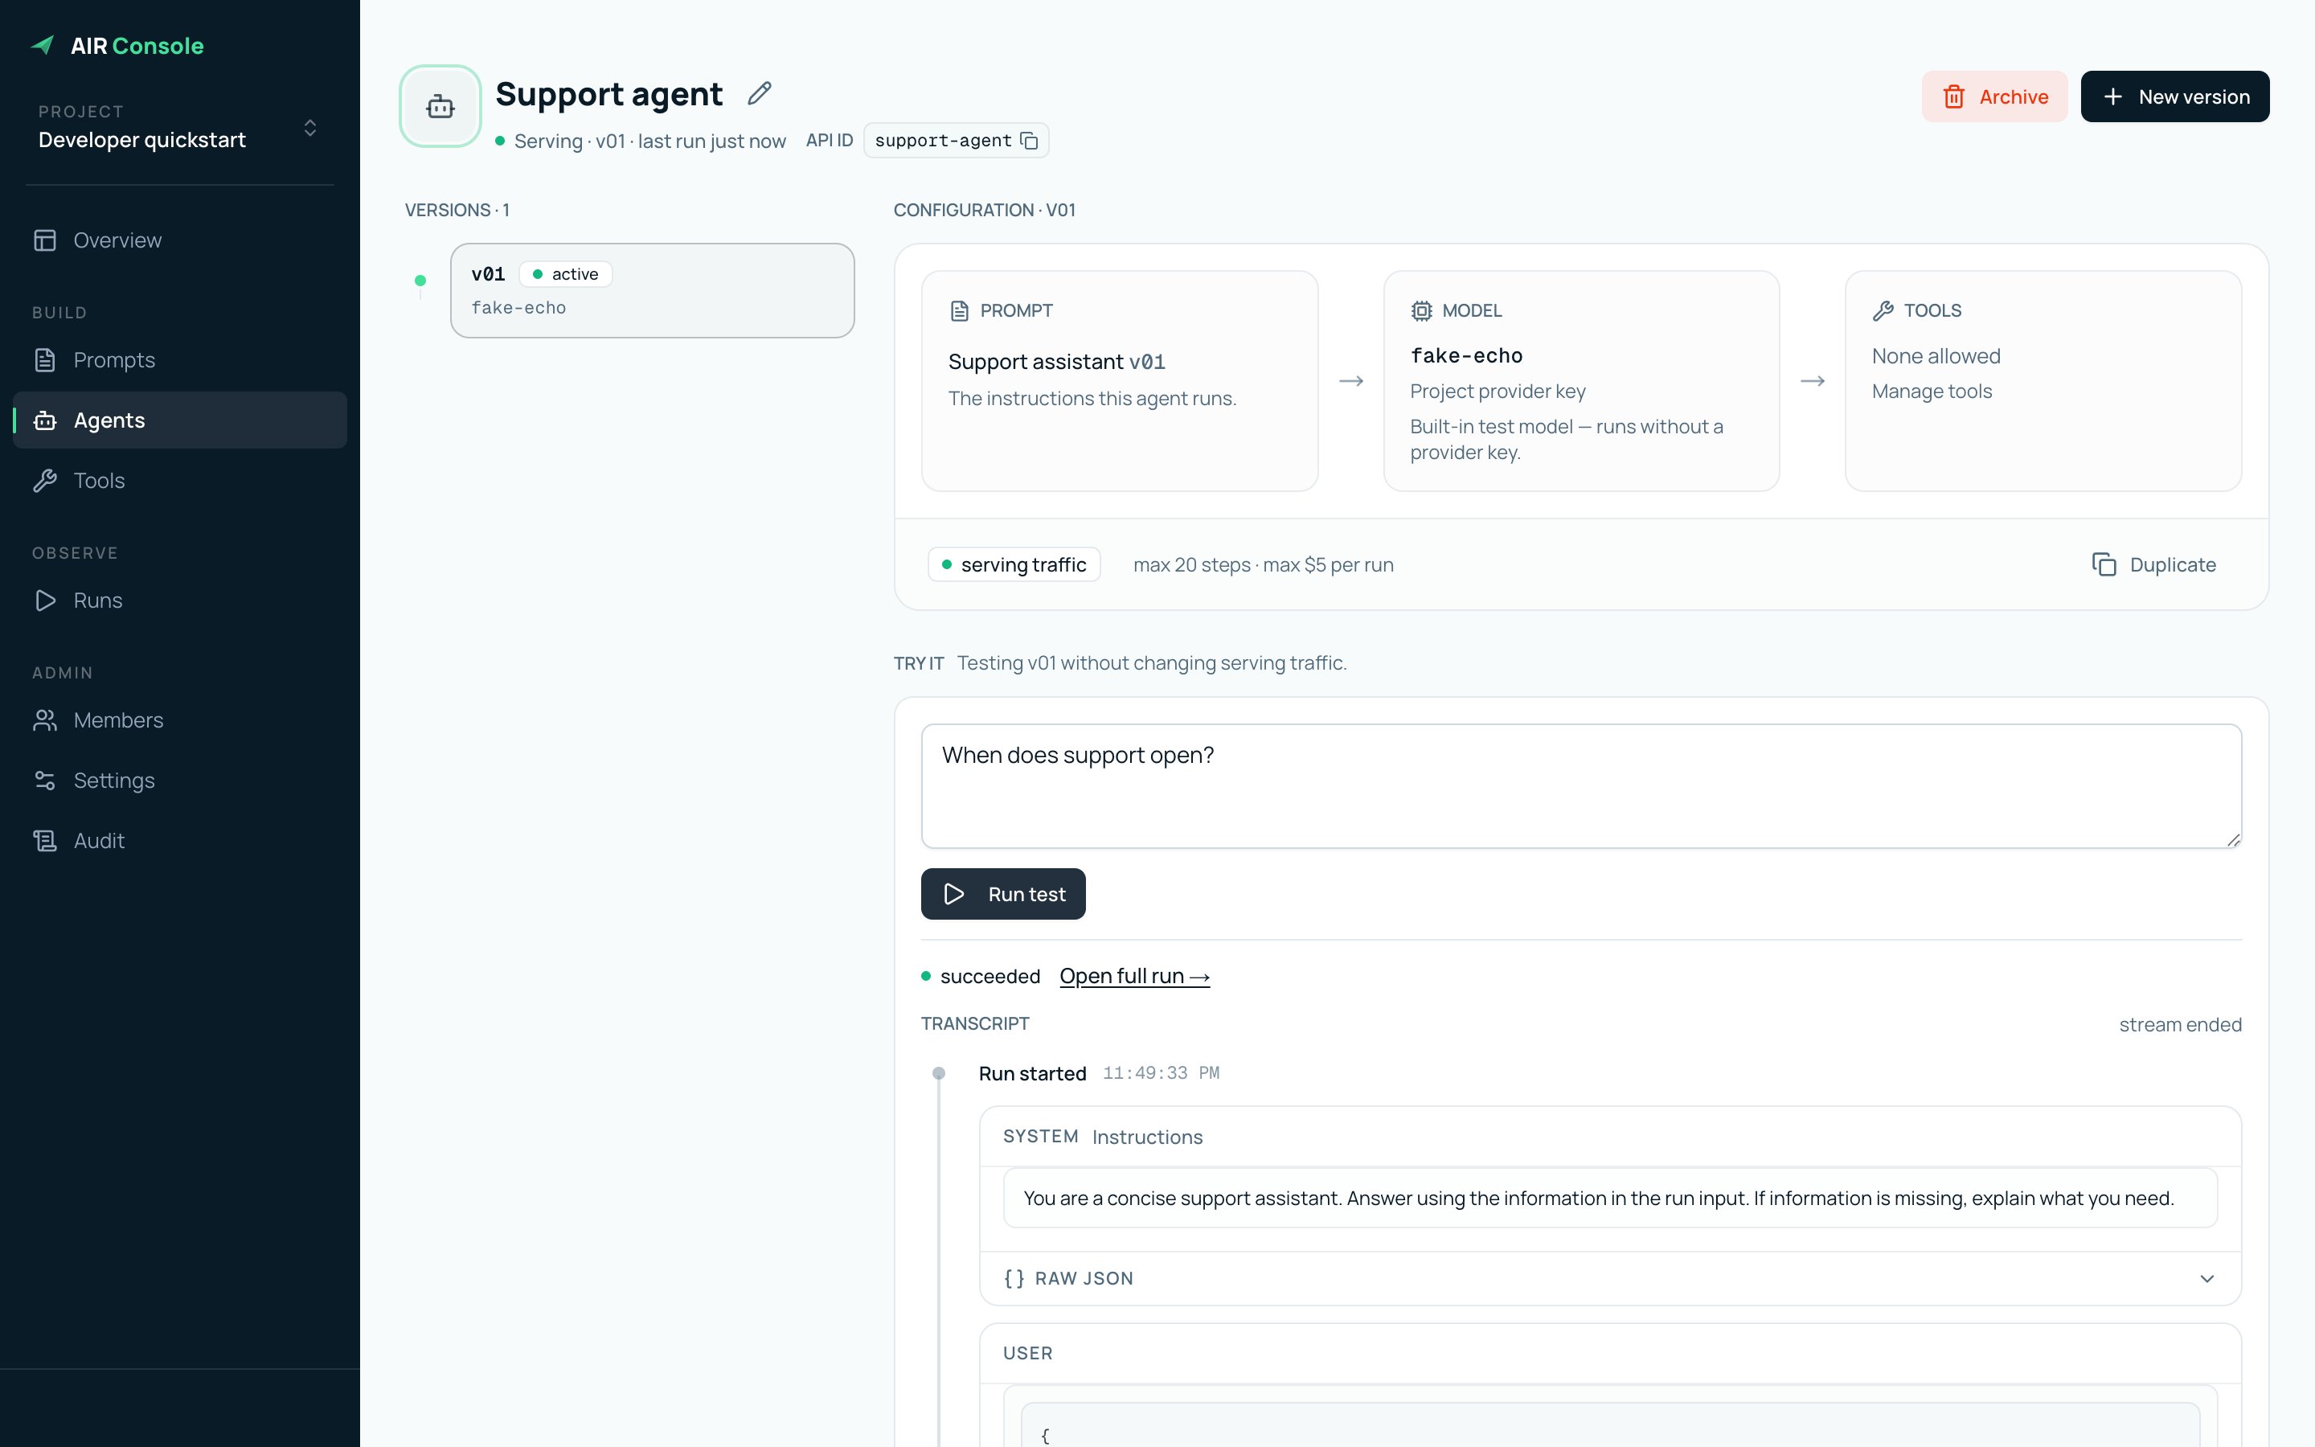Click the stream ended label
The image size is (2315, 1447).
pyautogui.click(x=2180, y=1025)
